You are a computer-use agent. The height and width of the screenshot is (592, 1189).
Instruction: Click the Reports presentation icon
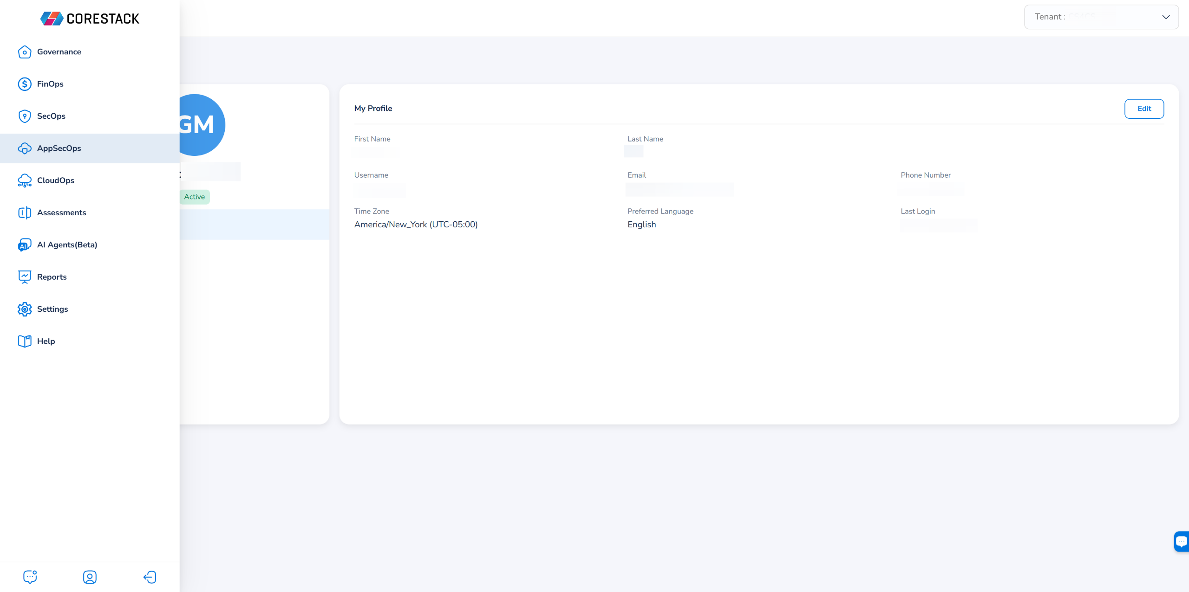click(25, 277)
